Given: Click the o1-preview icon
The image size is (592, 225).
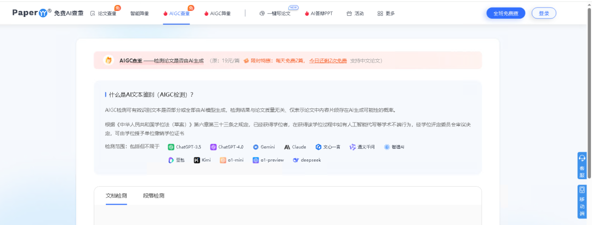Looking at the screenshot, I should [255, 160].
